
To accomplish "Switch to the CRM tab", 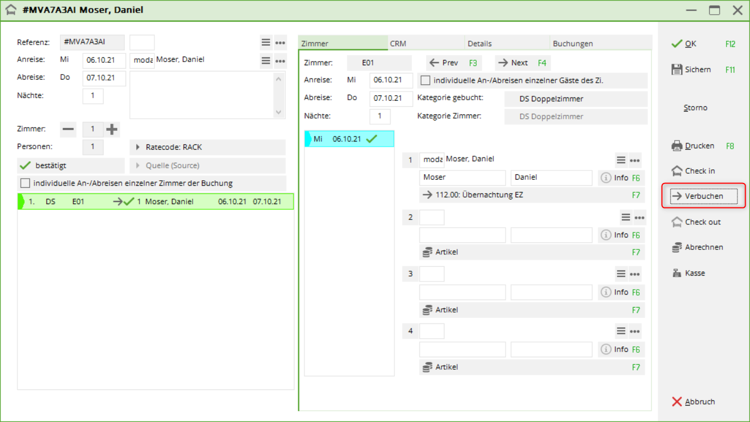I will [398, 44].
